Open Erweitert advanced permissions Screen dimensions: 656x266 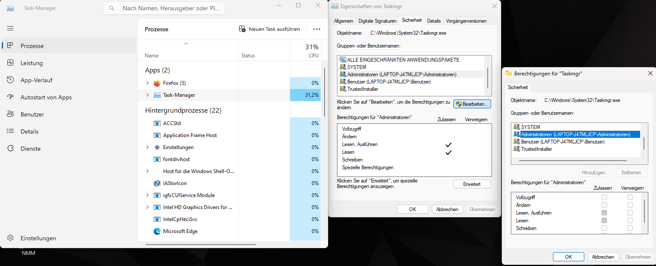pyautogui.click(x=472, y=184)
